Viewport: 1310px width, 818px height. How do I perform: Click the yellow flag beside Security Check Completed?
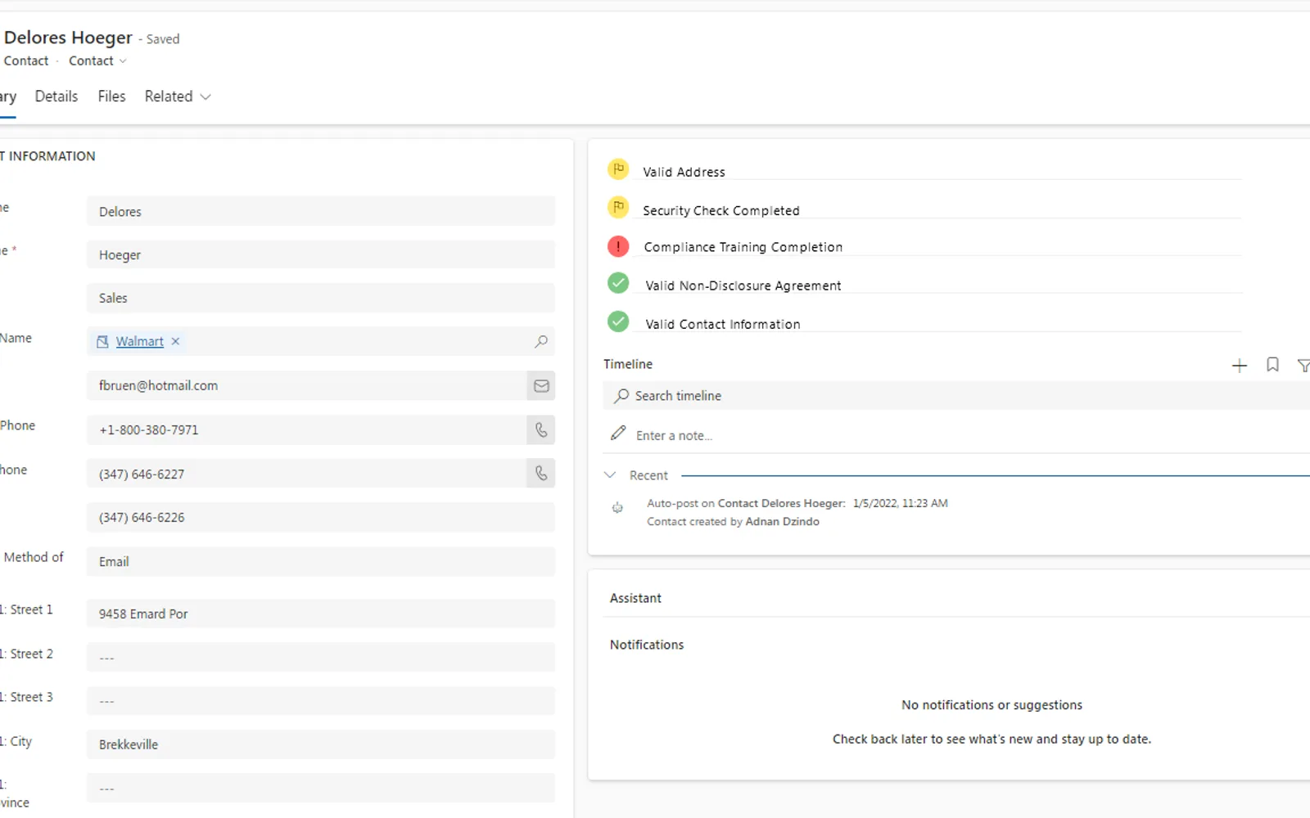618,208
